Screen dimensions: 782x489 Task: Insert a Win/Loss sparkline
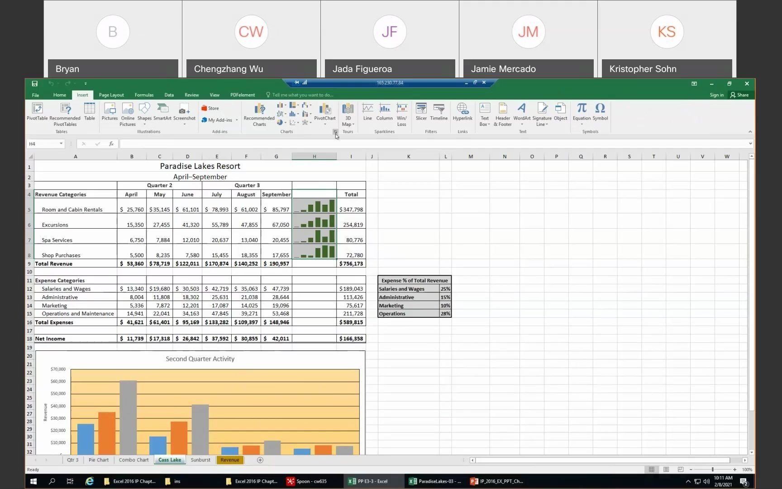point(402,115)
